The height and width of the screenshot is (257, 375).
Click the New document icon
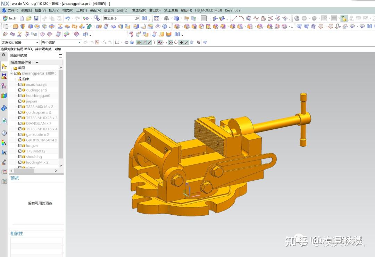(22, 18)
